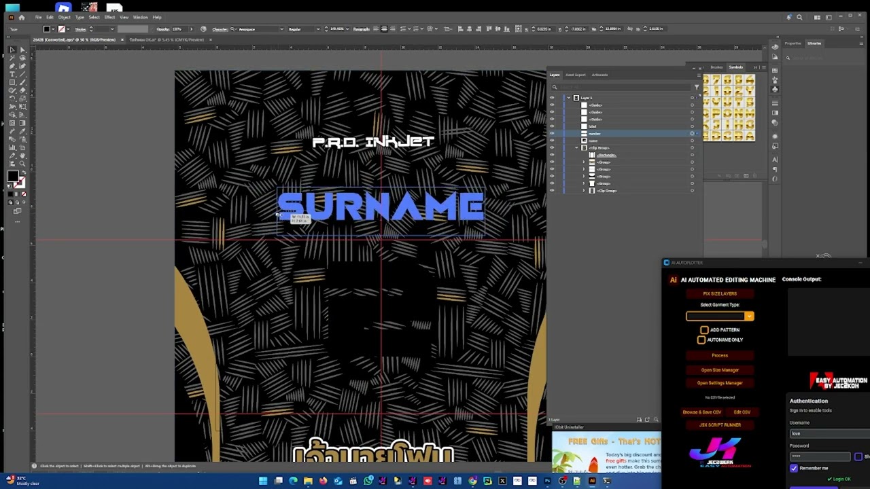The width and height of the screenshot is (870, 489).
Task: Collapse Layer 1 in the Layers panel
Action: point(569,98)
